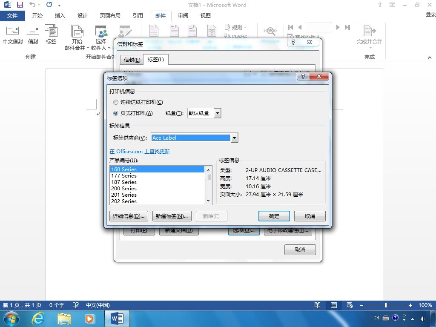The width and height of the screenshot is (436, 327).
Task: Click zoom in plus button
Action: (410, 305)
